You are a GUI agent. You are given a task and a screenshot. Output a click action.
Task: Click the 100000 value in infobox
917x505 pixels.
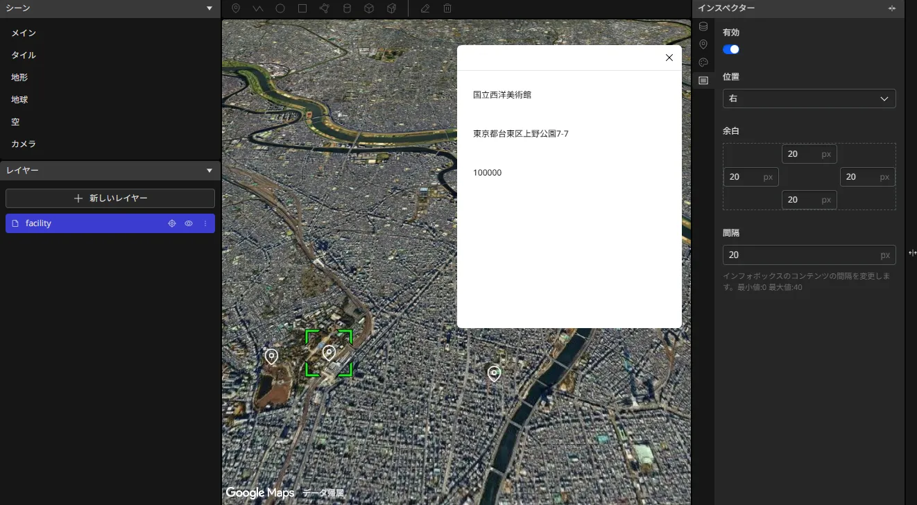488,173
